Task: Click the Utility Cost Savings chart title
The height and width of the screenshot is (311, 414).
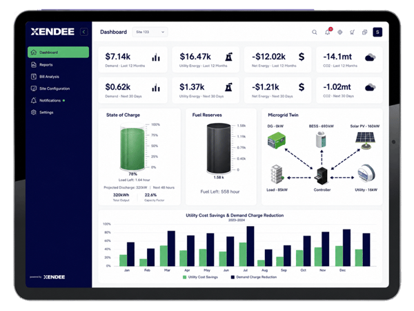Action: pos(235,215)
